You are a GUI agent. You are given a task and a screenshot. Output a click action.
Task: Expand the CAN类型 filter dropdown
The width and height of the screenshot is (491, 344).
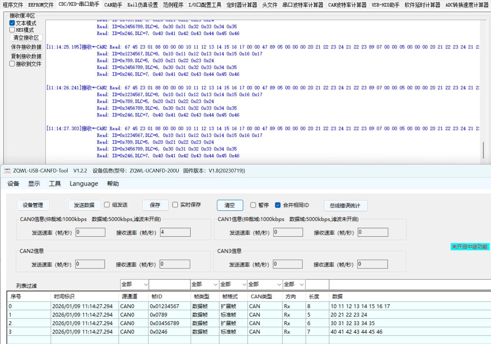[265, 284]
